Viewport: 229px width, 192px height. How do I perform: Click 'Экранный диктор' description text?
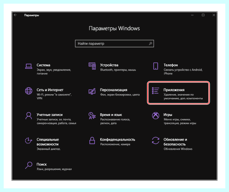click(48, 149)
